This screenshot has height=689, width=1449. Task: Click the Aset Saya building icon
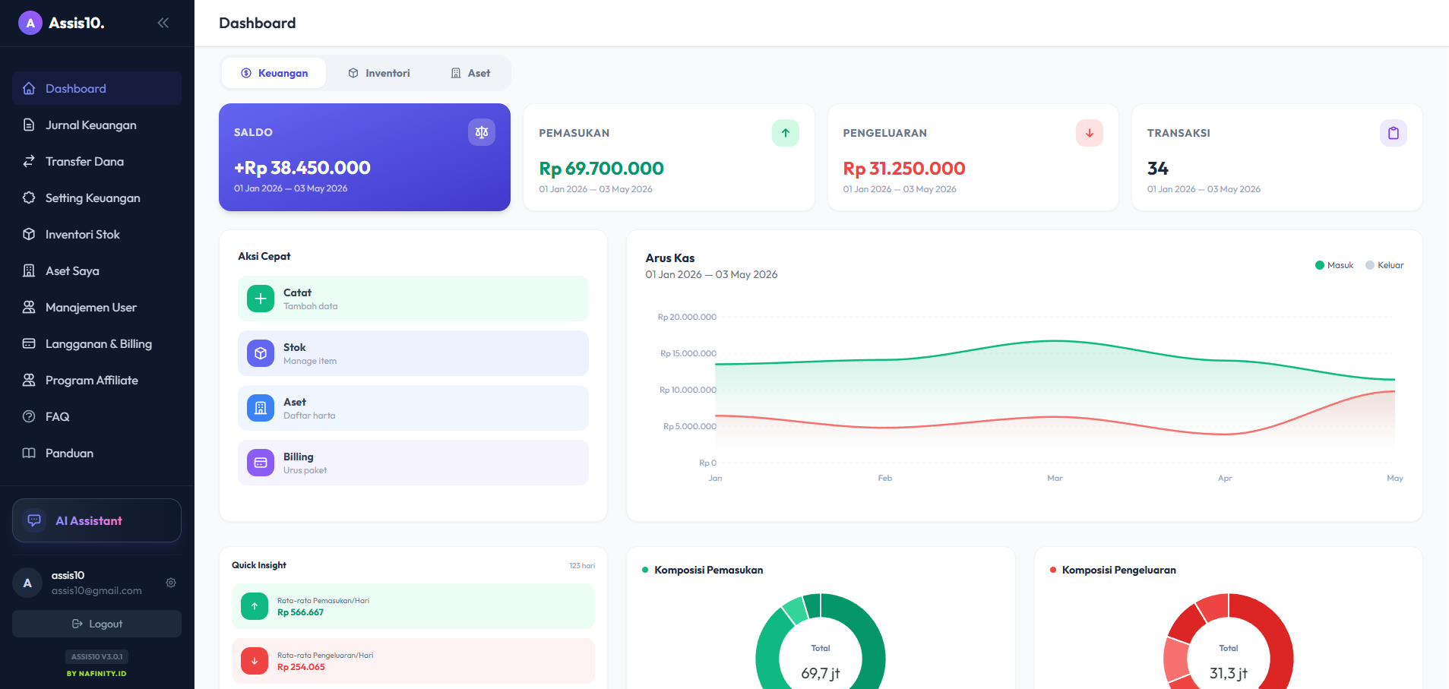(x=29, y=271)
